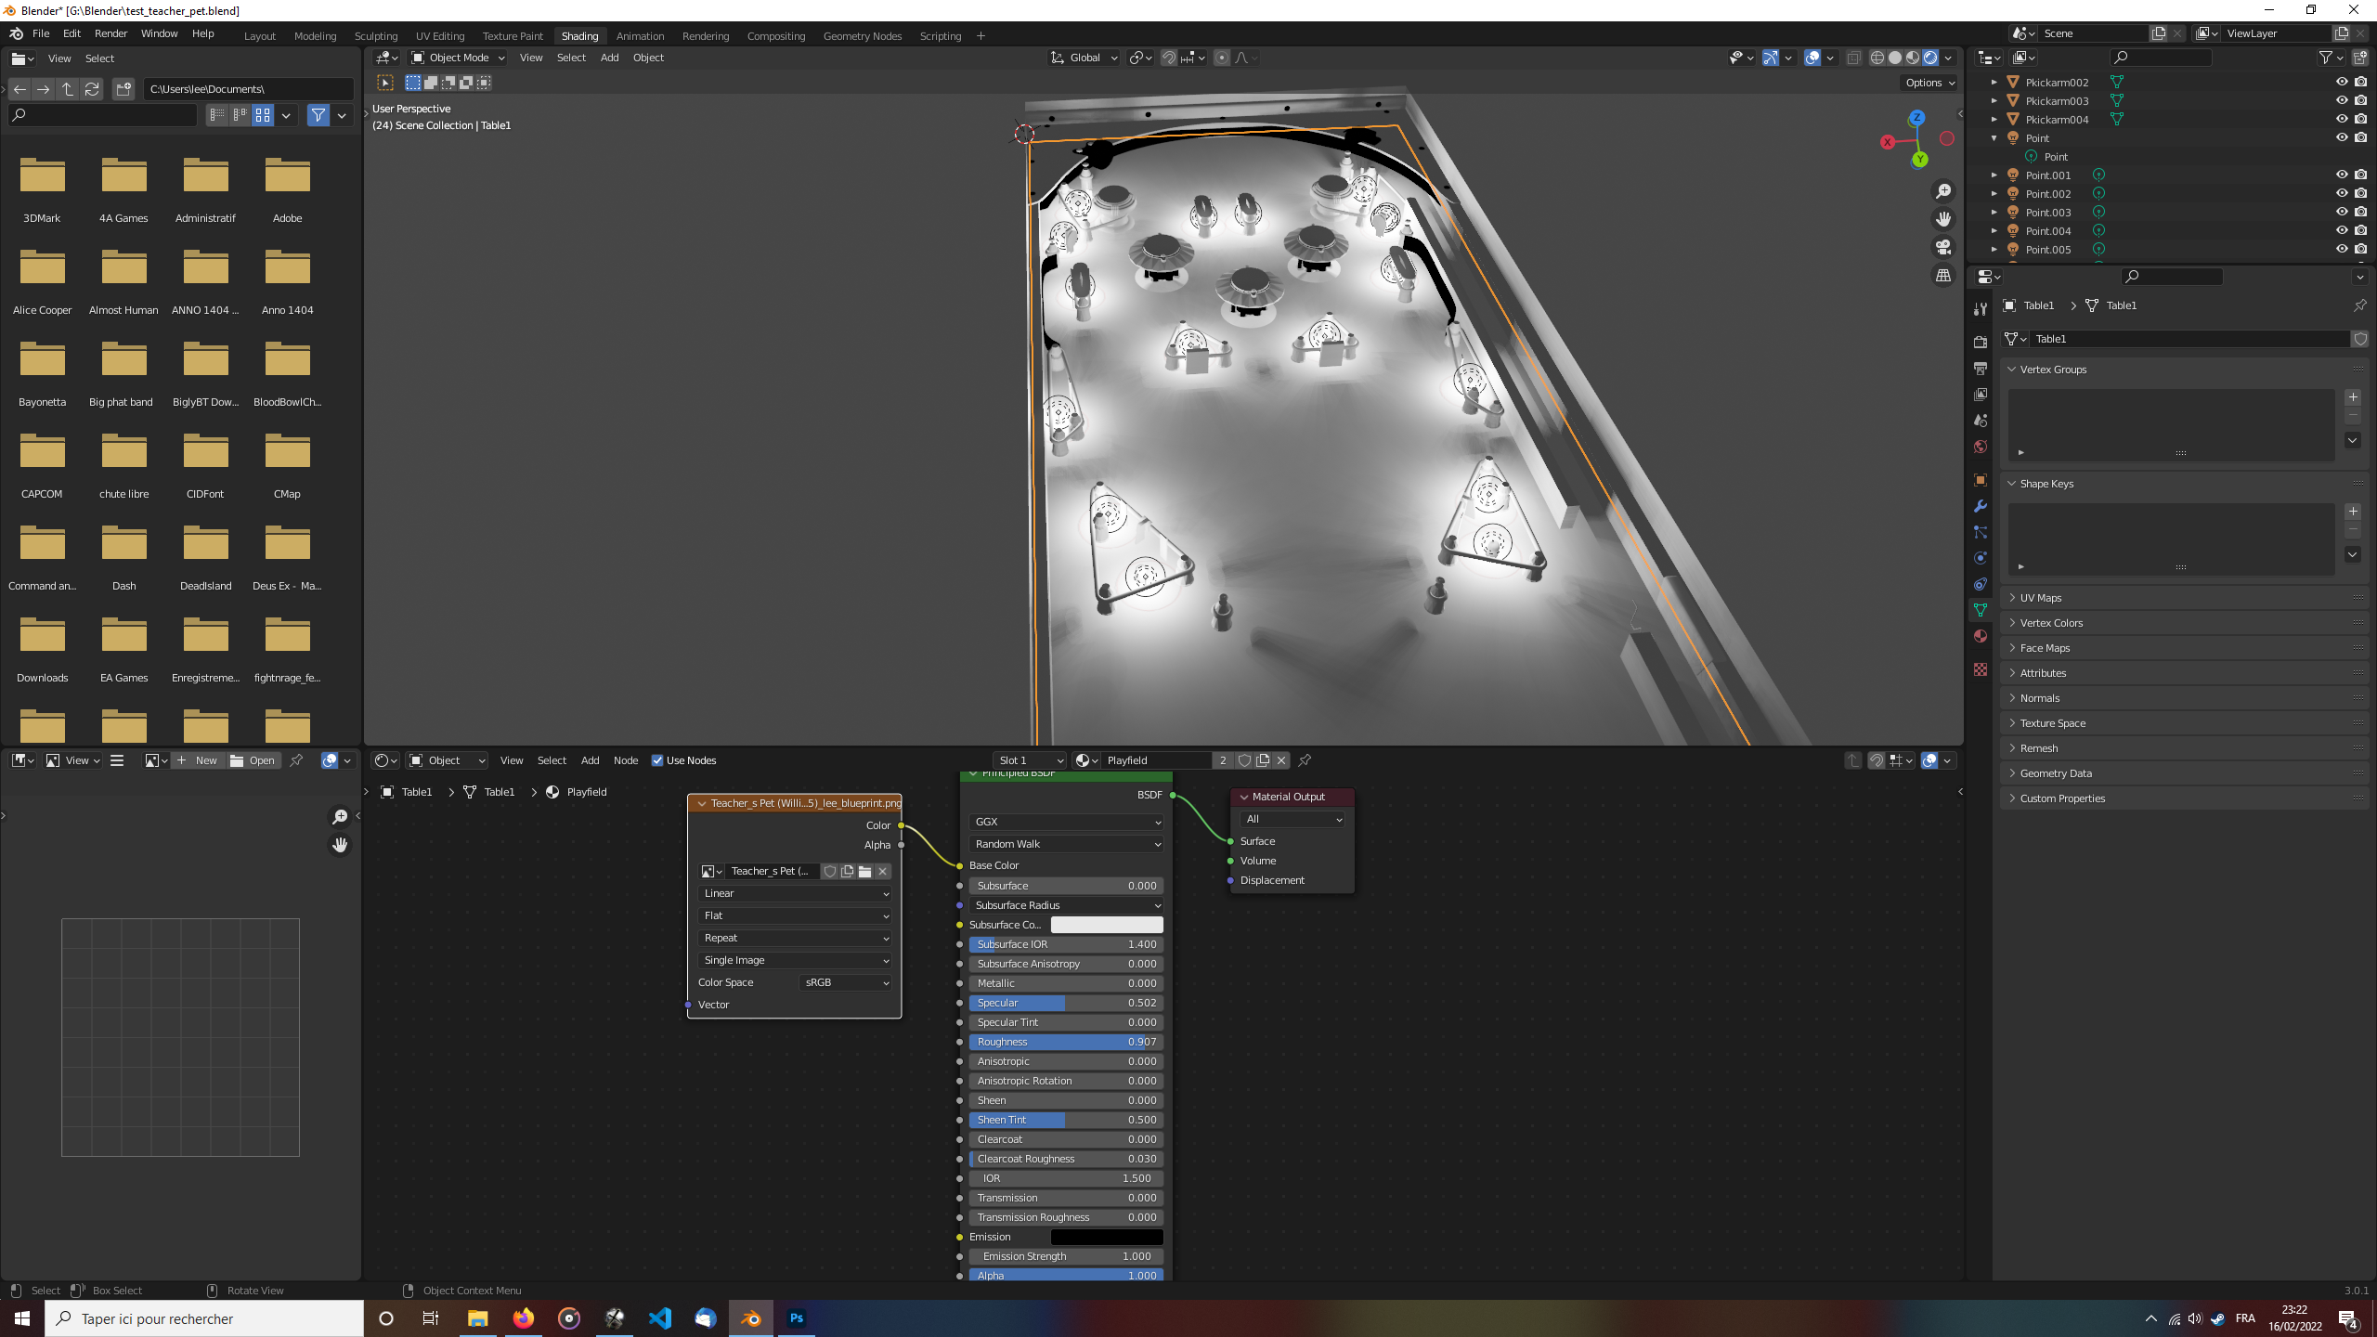Click the Select Box tool icon
This screenshot has width=2377, height=1337.
[x=385, y=83]
